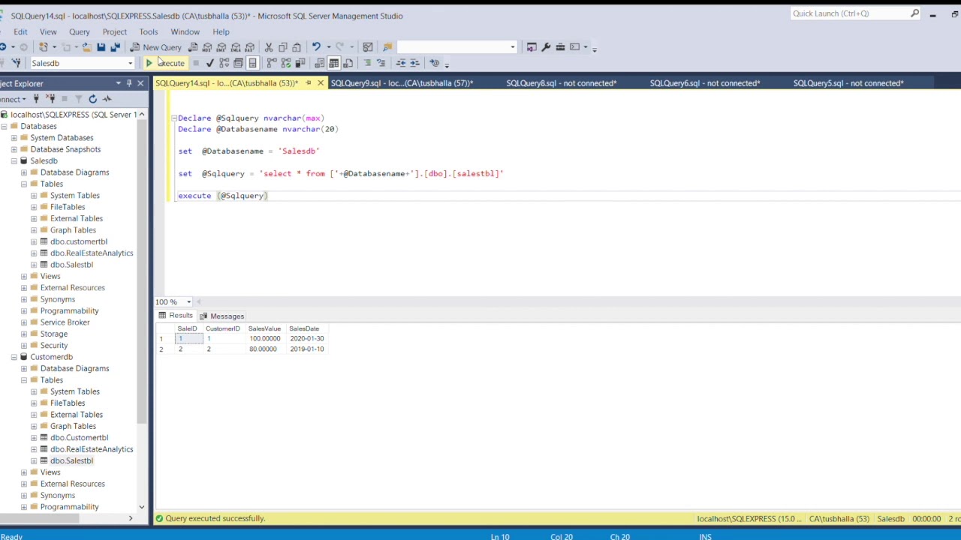Expand the System Databases node

[x=14, y=138]
